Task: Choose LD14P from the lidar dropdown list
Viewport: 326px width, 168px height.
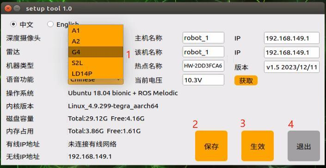Action: click(x=96, y=73)
